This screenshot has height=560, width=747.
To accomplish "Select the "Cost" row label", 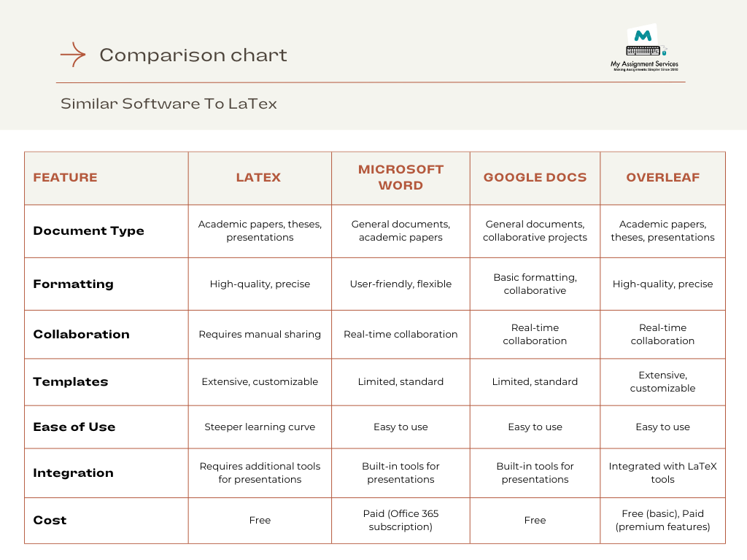I will pyautogui.click(x=50, y=521).
